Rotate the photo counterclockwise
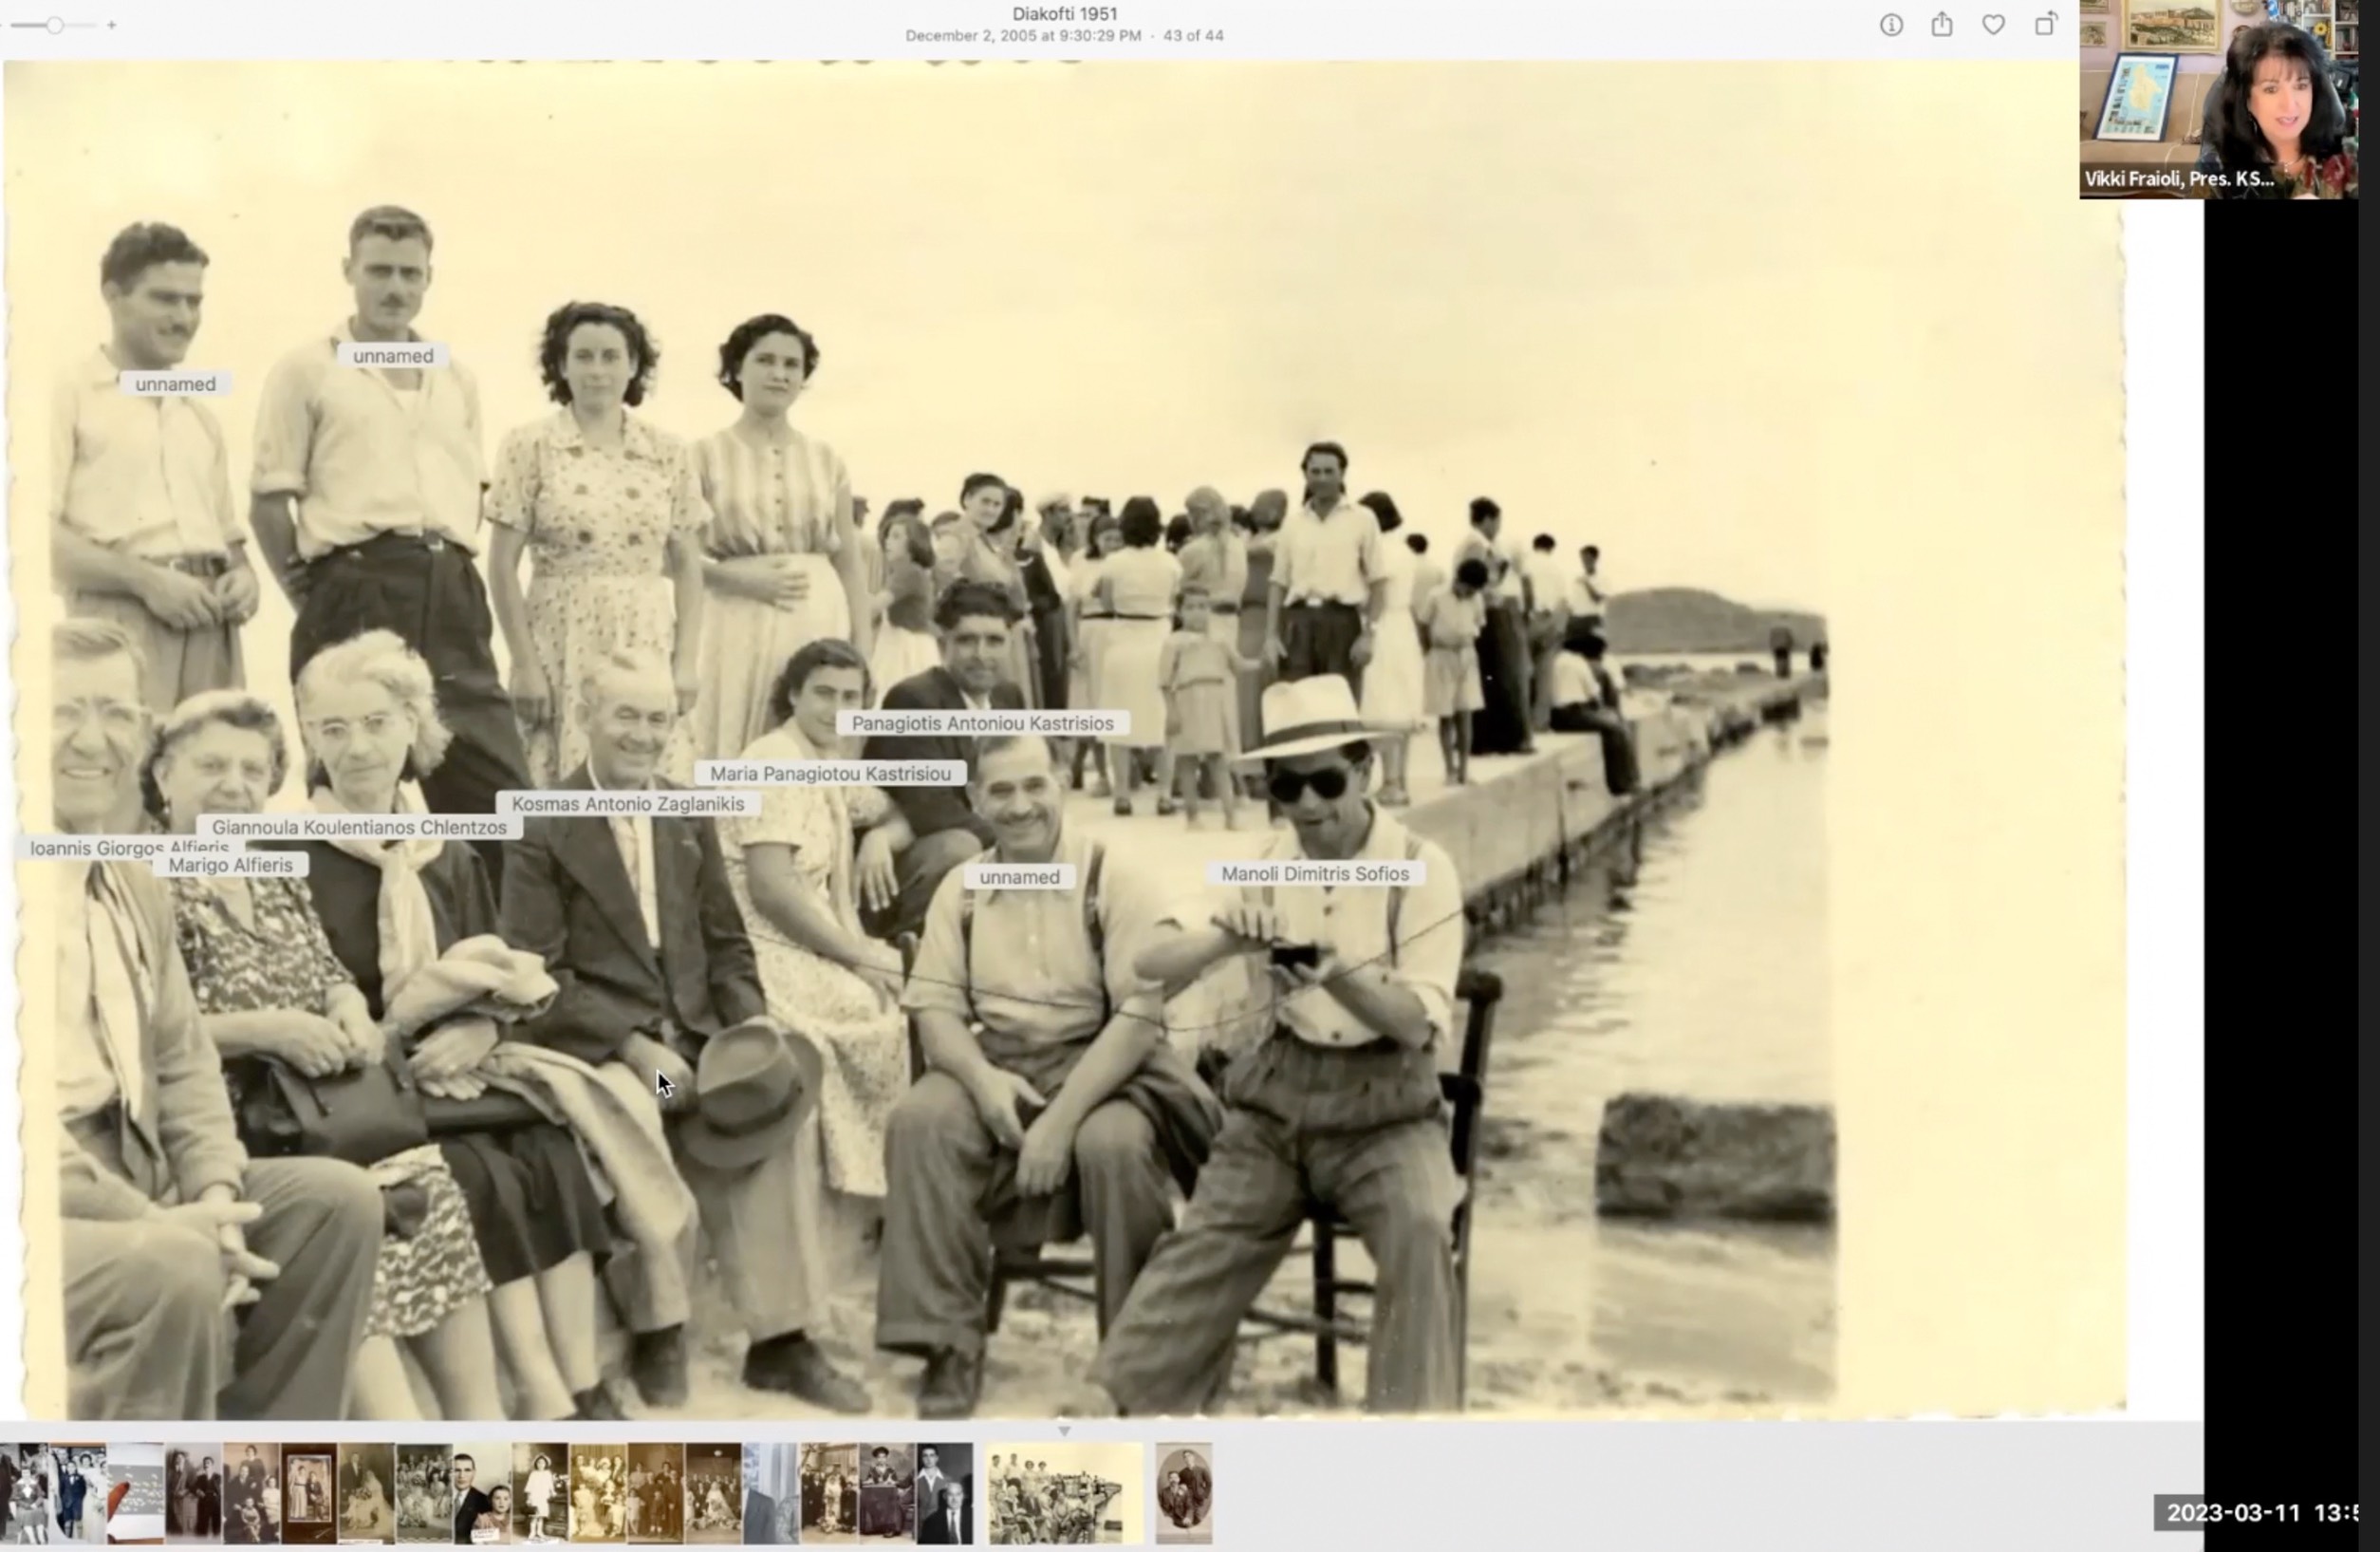Screen dimensions: 2380x1552 tap(2046, 25)
